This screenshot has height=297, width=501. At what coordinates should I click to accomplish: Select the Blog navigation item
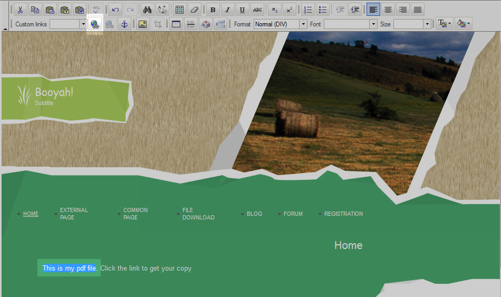pos(254,214)
